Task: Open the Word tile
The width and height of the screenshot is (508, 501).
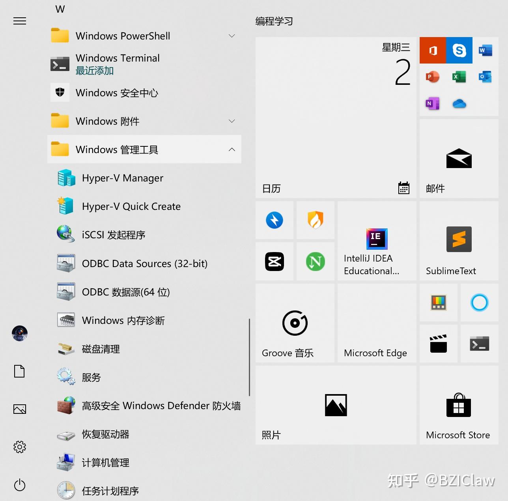Action: tap(486, 50)
